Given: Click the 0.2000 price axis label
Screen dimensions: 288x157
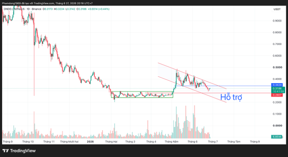Looking at the screenshot, I should (277, 102).
